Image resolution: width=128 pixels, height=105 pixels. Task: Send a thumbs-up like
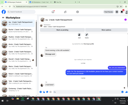coord(126,92)
